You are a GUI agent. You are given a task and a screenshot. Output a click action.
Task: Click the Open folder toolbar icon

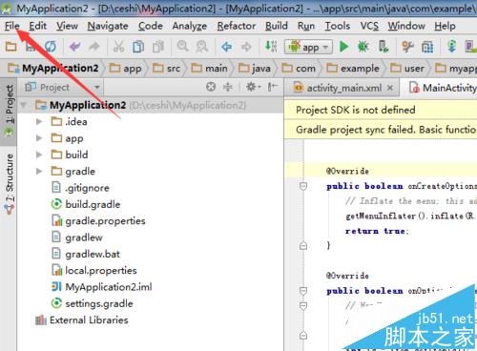click(11, 47)
